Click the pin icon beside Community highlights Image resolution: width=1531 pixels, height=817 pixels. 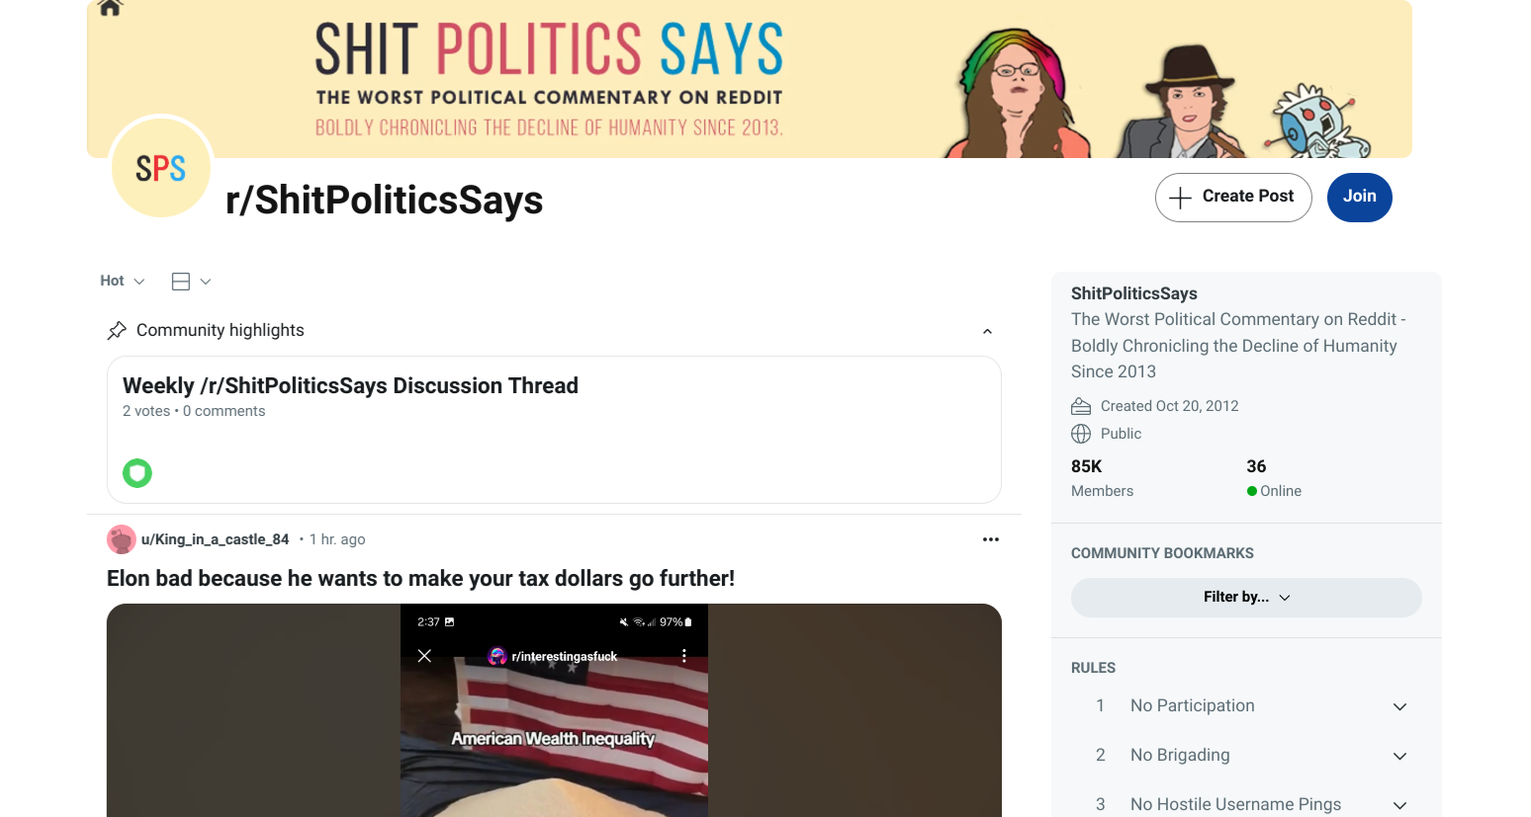[117, 330]
